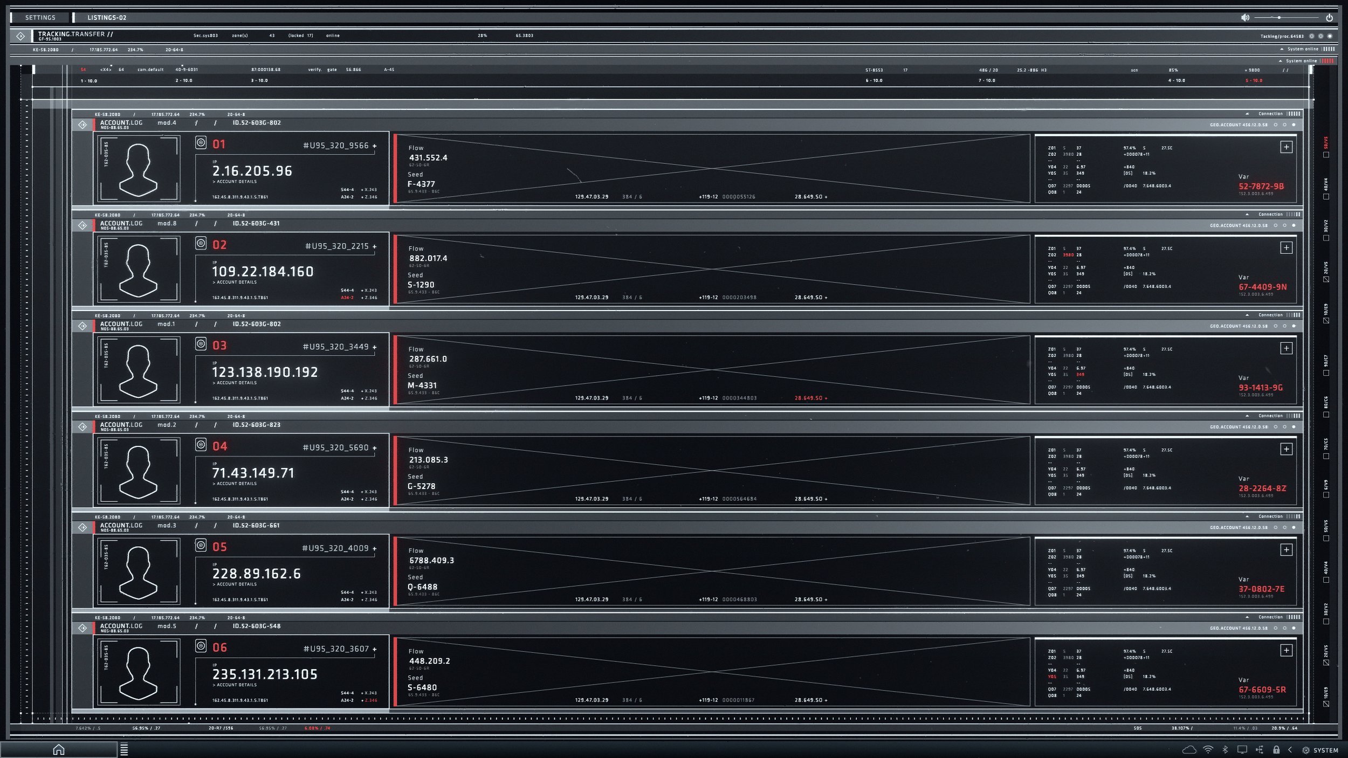Collapse the Connection arrow above account 02
The height and width of the screenshot is (758, 1348).
click(1247, 215)
